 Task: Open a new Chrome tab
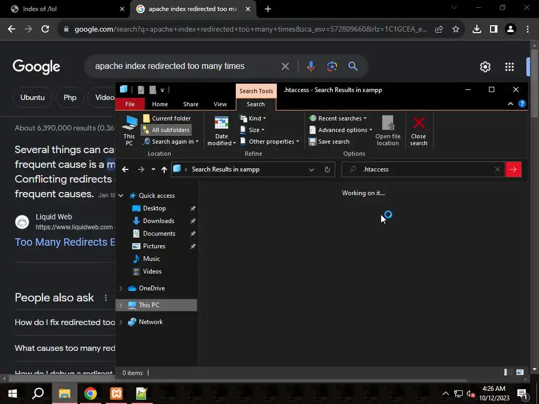[x=268, y=9]
